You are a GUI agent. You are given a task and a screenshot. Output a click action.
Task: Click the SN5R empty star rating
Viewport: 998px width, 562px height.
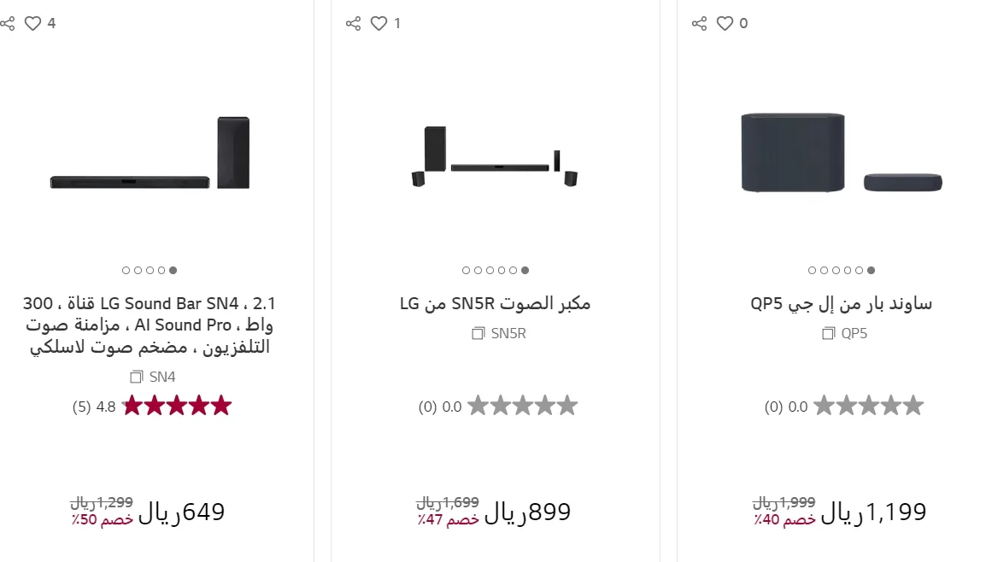(x=522, y=406)
